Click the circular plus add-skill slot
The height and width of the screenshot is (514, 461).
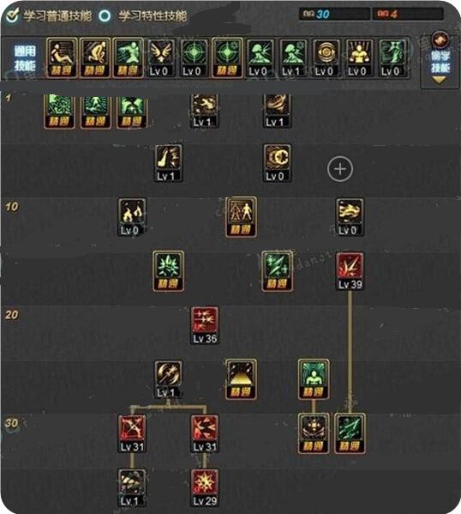pos(340,169)
